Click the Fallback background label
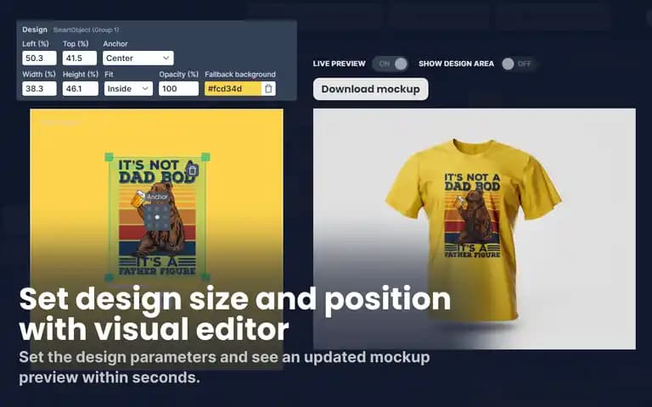This screenshot has width=652, height=407. (x=240, y=75)
